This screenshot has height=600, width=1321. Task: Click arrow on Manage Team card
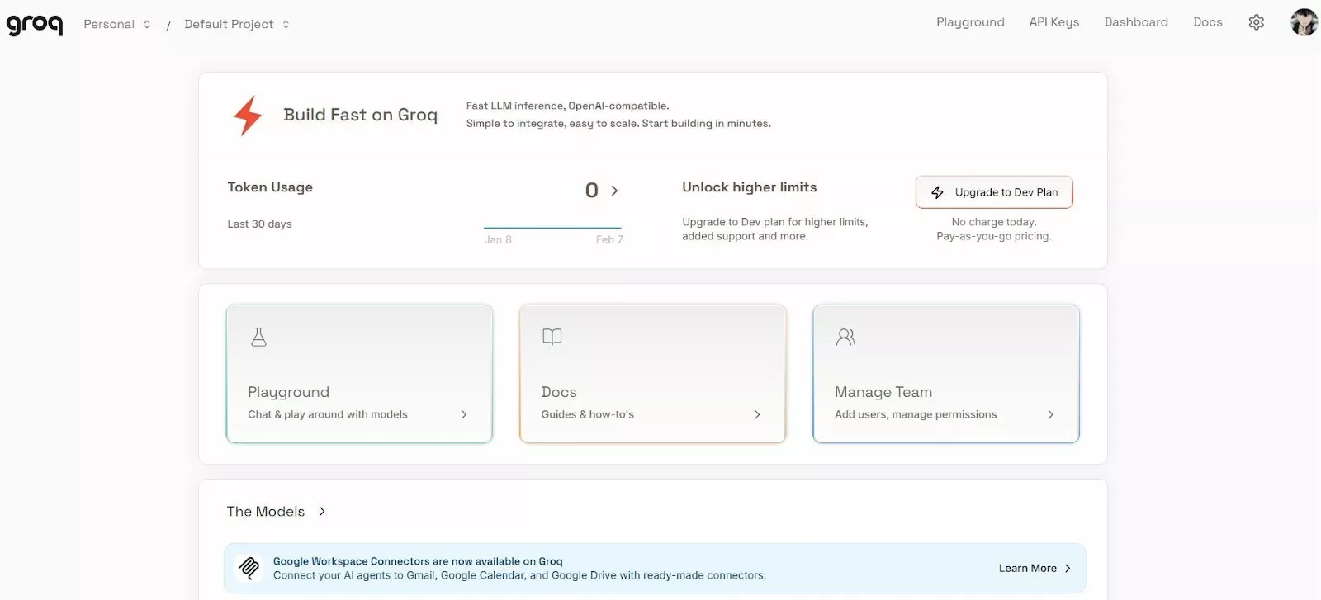[1050, 414]
